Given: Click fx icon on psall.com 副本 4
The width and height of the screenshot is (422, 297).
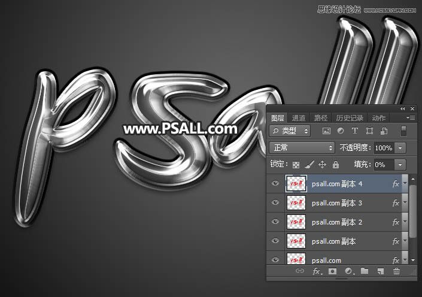Looking at the screenshot, I should pyautogui.click(x=396, y=184).
